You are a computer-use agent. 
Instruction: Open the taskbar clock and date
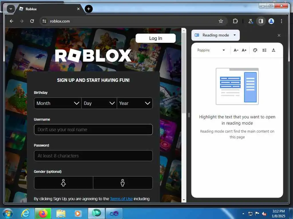(278, 214)
